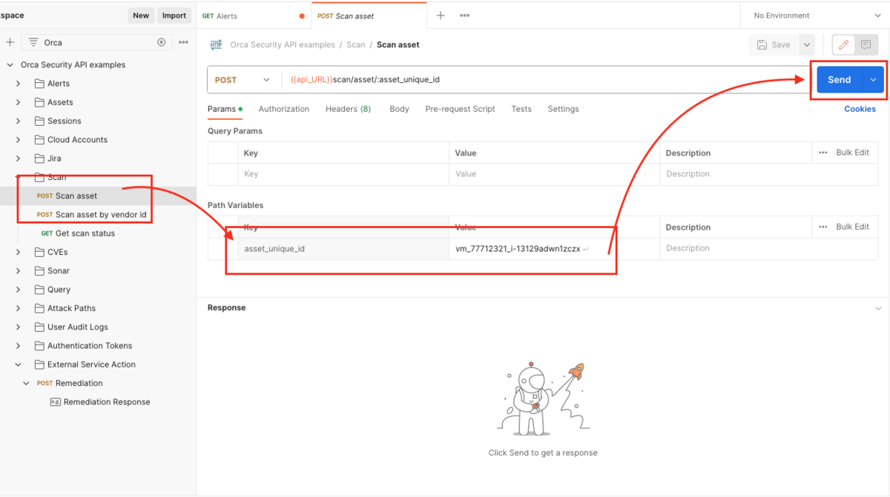The height and width of the screenshot is (497, 890).
Task: Collapse the External Service Action folder
Action: pos(19,364)
